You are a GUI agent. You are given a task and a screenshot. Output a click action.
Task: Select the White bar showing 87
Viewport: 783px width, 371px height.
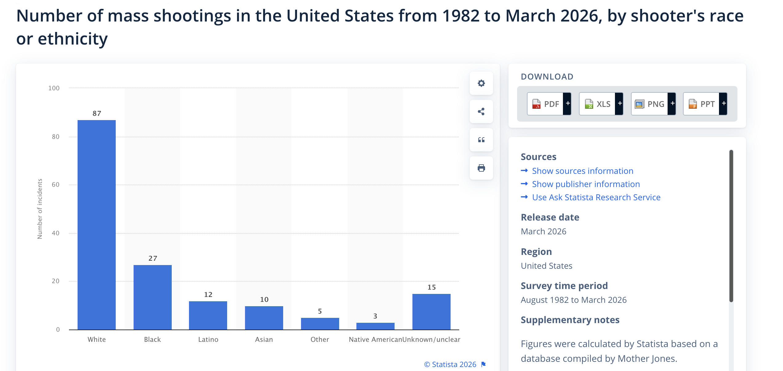(97, 225)
